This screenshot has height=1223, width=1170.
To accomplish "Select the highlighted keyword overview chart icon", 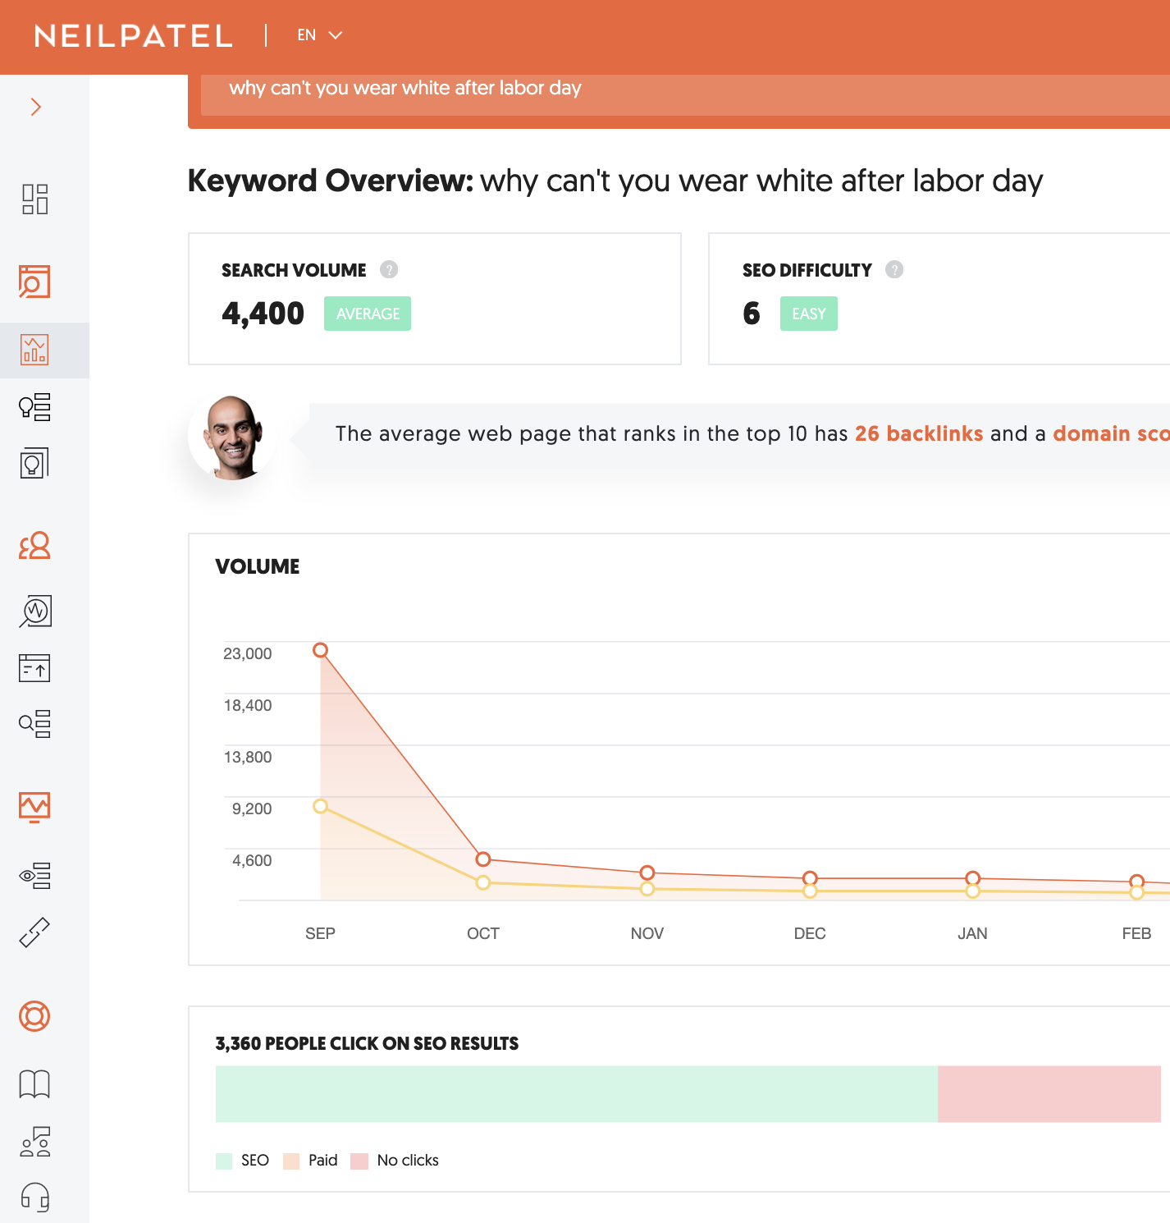I will coord(34,350).
